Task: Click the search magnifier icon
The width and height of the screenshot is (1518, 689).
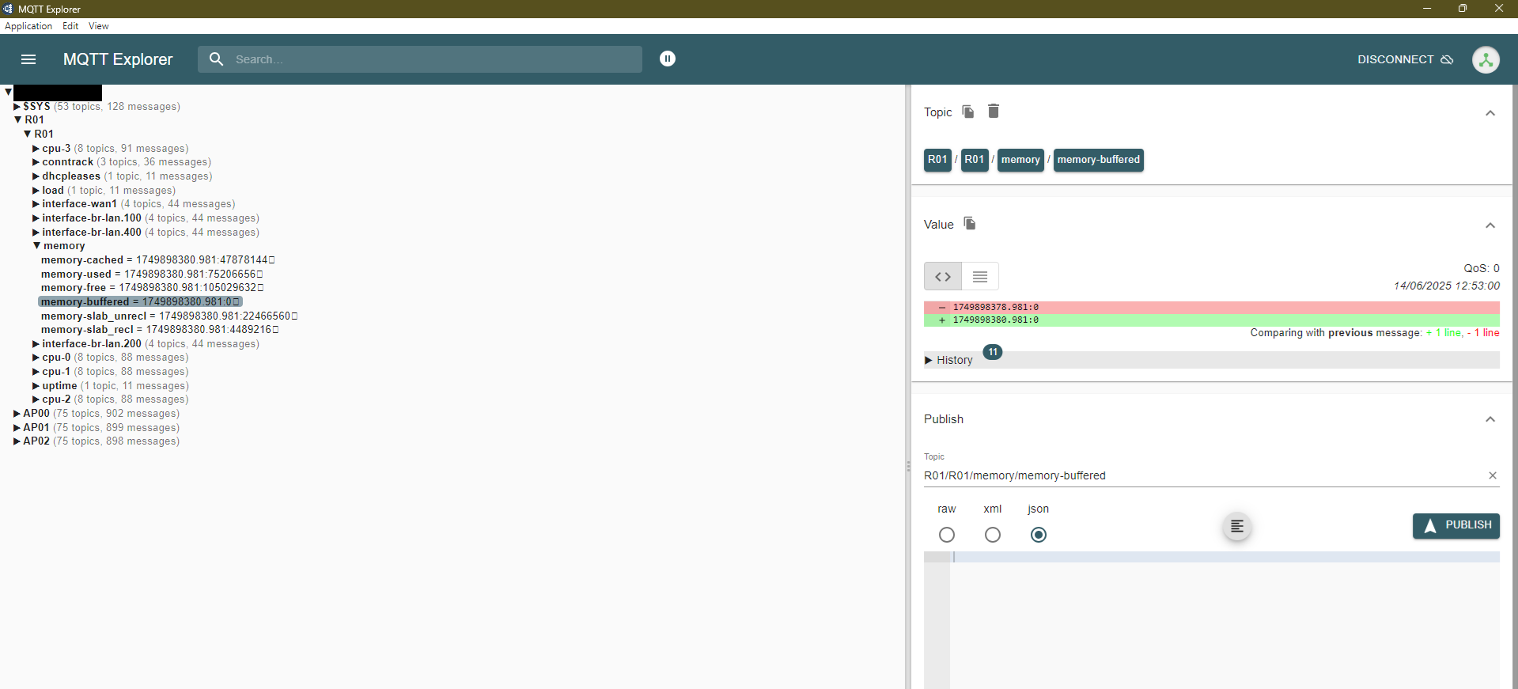Action: (x=216, y=59)
